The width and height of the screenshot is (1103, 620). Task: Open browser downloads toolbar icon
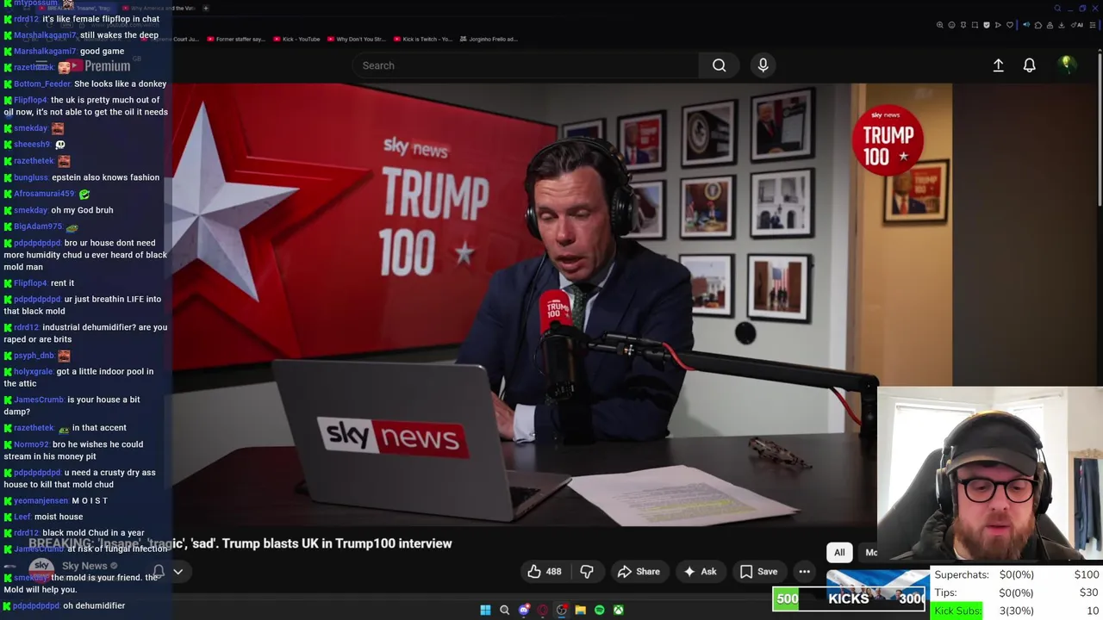(1062, 25)
